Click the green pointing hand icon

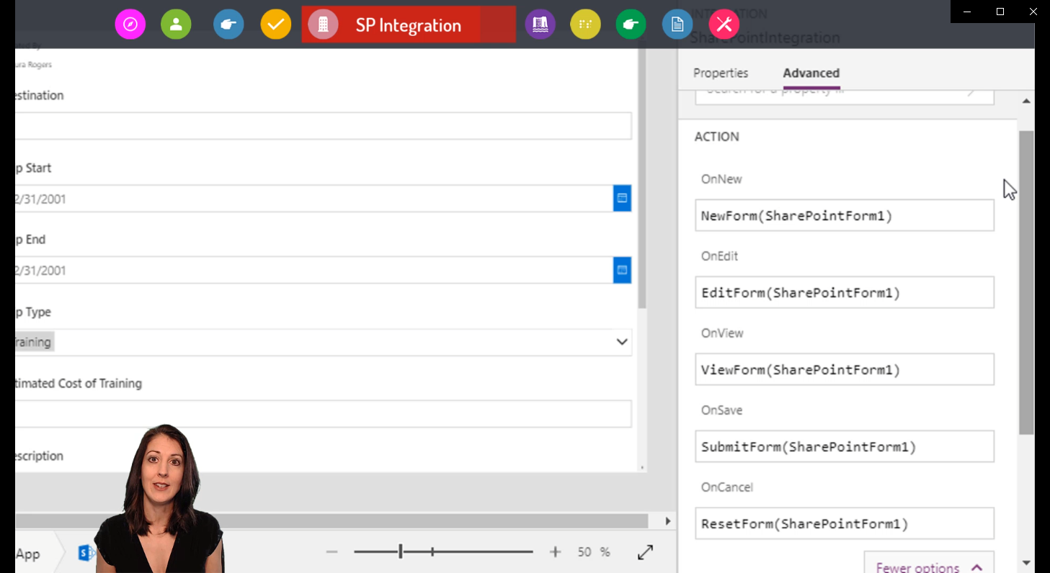pyautogui.click(x=631, y=24)
